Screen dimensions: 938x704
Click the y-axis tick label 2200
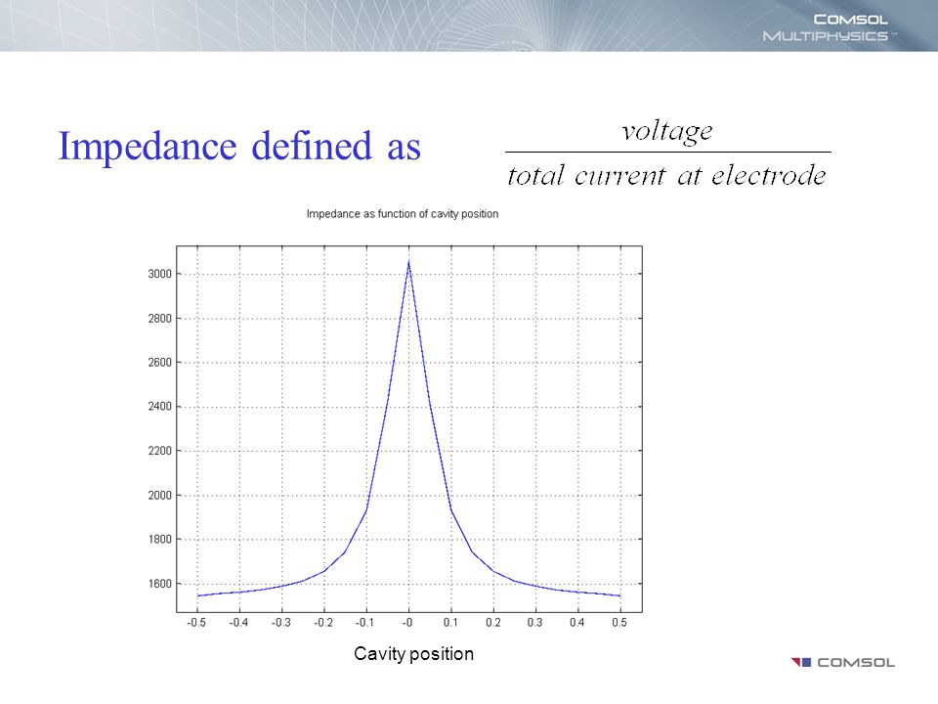click(159, 451)
